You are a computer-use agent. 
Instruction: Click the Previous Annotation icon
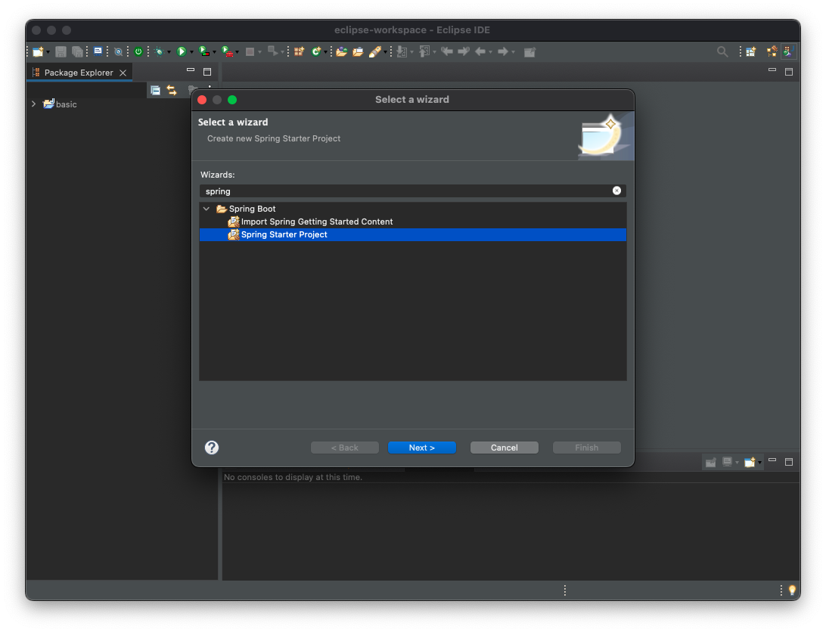tap(424, 51)
